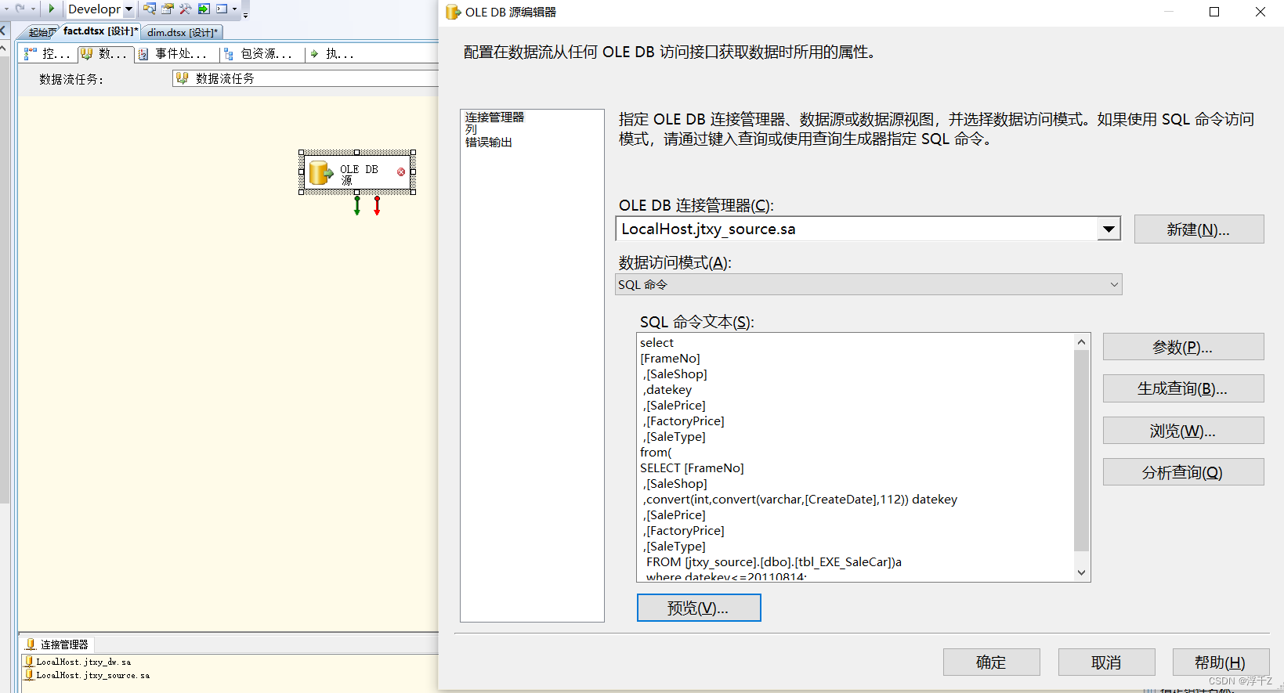The height and width of the screenshot is (693, 1284).
Task: Open the 数据流任务 selection combo box
Action: coord(306,78)
